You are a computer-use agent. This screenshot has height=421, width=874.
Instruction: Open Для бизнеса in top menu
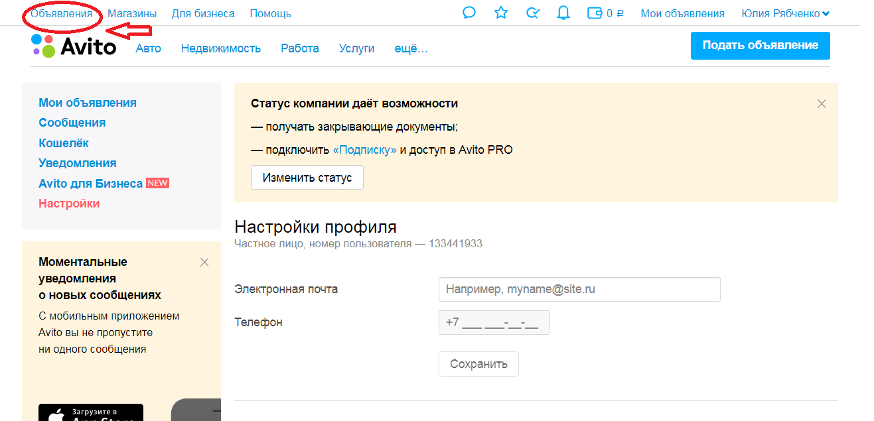coord(203,13)
